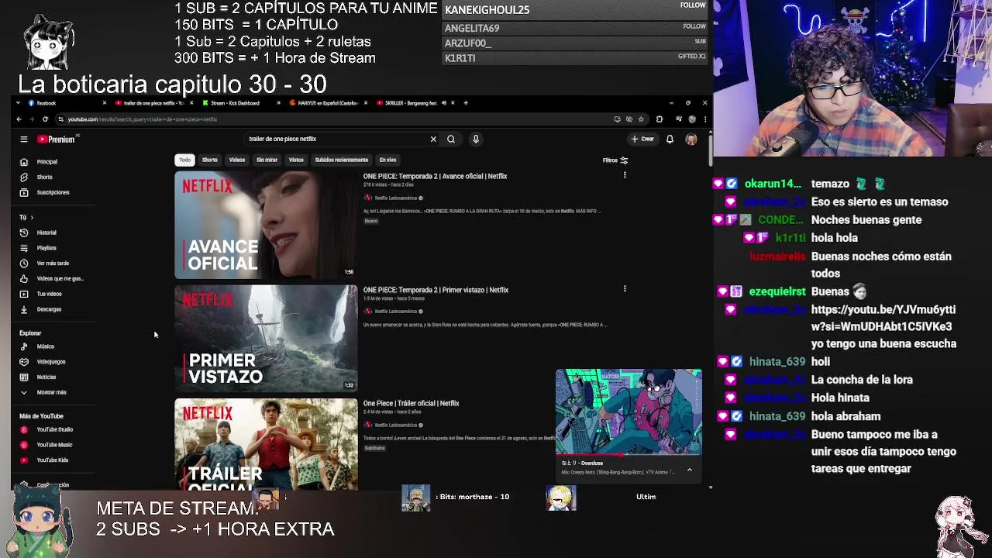Open Primer vistazo video thumbnail
Viewport: 992px width, 558px height.
click(x=266, y=338)
